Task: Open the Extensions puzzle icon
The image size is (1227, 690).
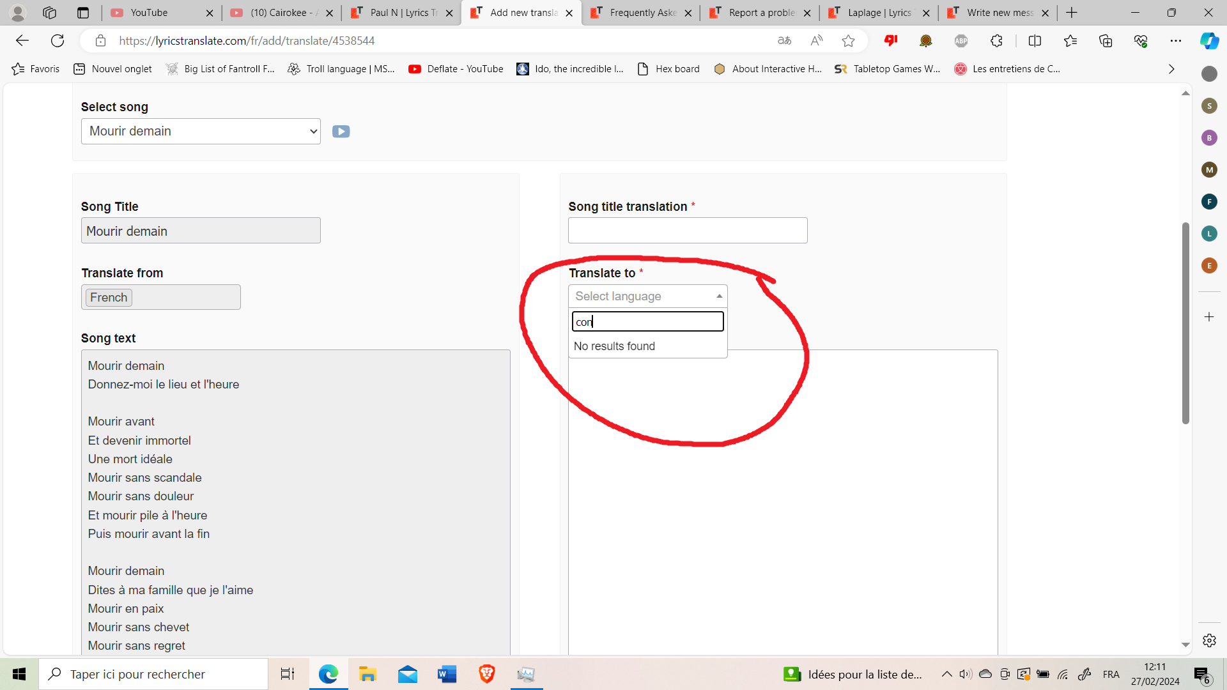Action: (x=996, y=41)
